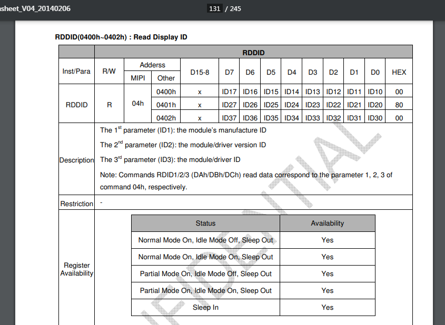
Task: Click the 'Restriction' row label
Action: [x=77, y=204]
